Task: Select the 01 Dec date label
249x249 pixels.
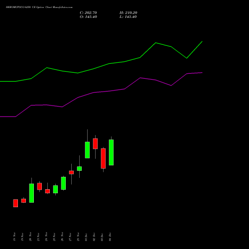Action: coord(86,237)
